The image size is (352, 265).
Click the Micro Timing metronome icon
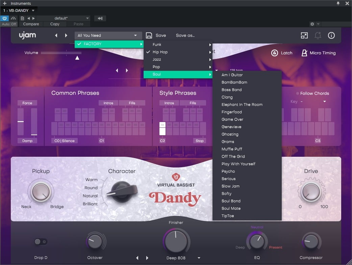[304, 53]
